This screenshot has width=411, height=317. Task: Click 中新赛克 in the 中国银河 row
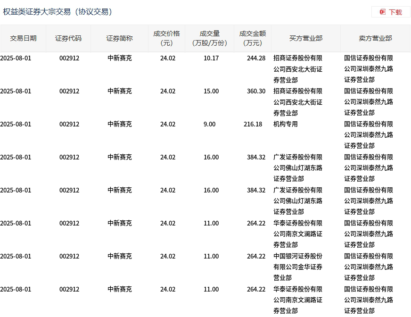pos(120,256)
